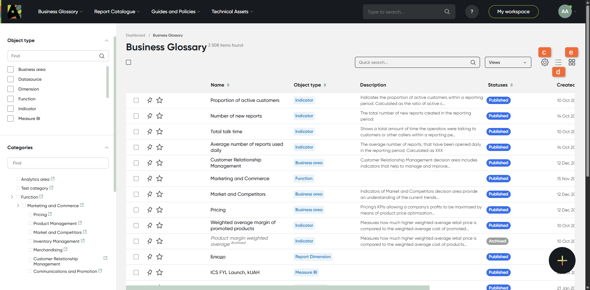Click the Quick search input field
Screen dimensions: 590x290
[x=413, y=62]
